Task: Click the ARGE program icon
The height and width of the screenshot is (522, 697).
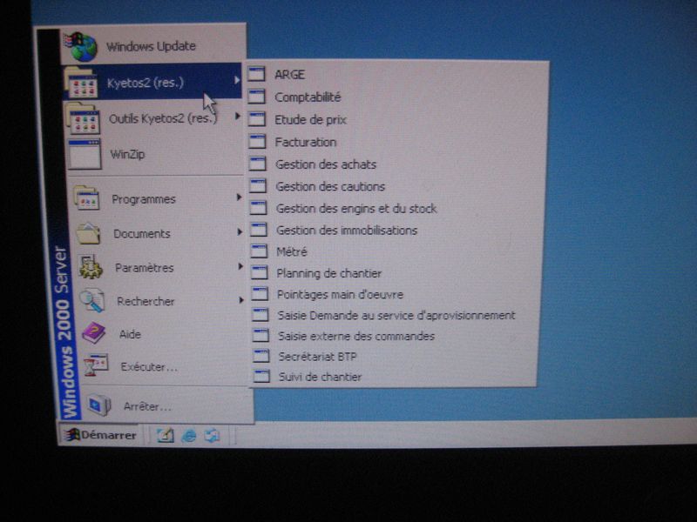Action: (256, 74)
